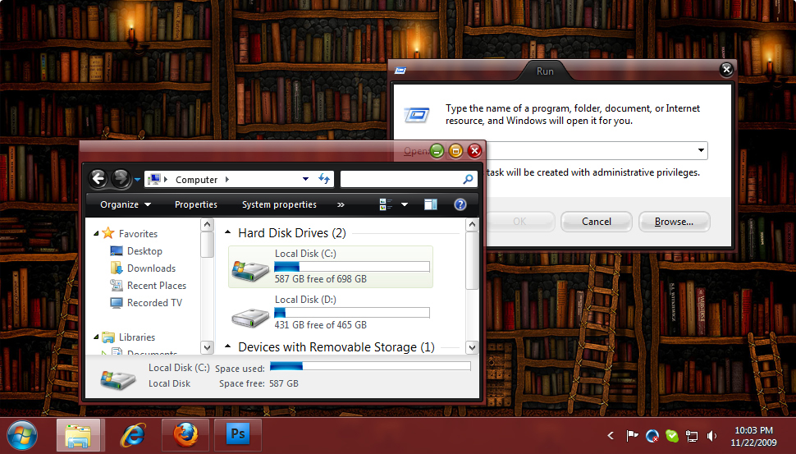Click Cancel in the Run dialog
Viewport: 796px width, 454px height.
tap(597, 221)
